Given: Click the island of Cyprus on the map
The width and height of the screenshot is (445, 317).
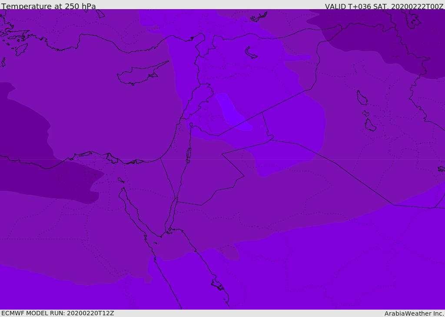Looking at the screenshot, I should point(140,74).
